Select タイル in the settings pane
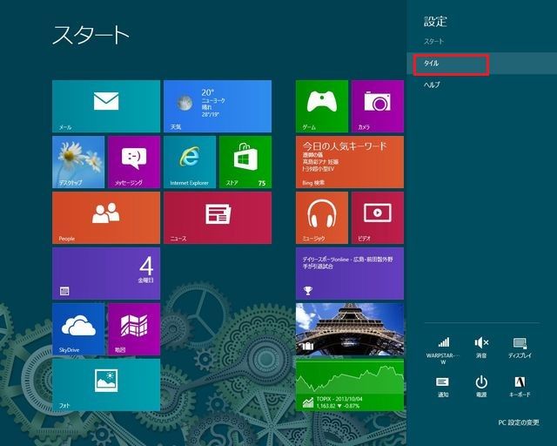 (481, 64)
